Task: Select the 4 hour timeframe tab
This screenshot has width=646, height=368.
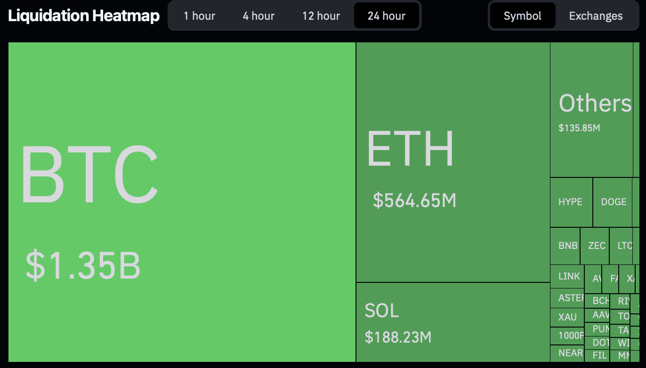Action: [258, 16]
